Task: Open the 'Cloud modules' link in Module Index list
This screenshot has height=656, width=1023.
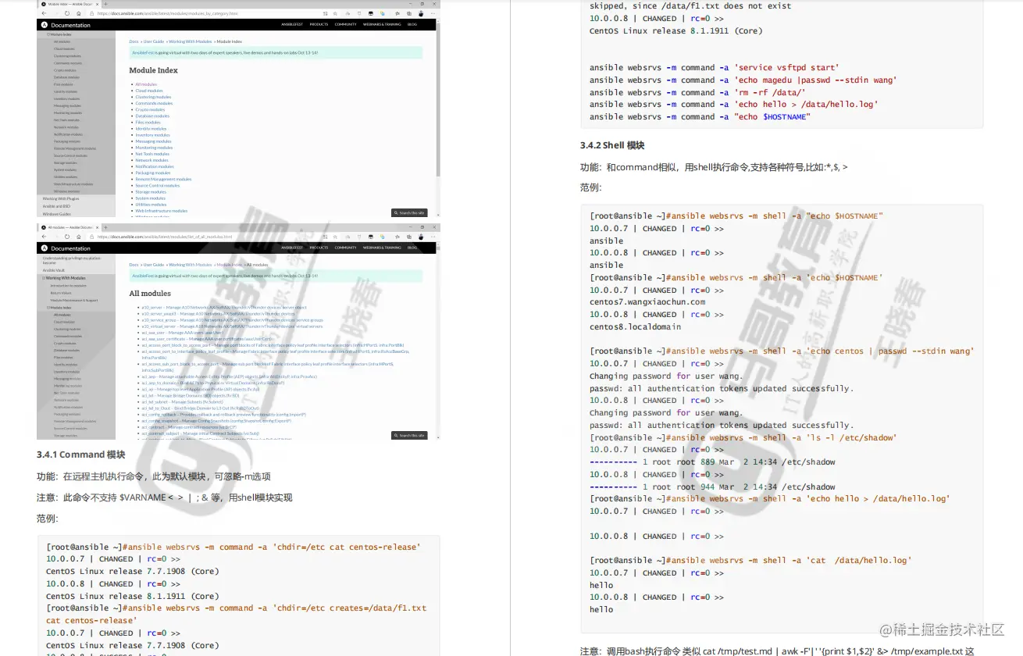Action: click(x=149, y=91)
